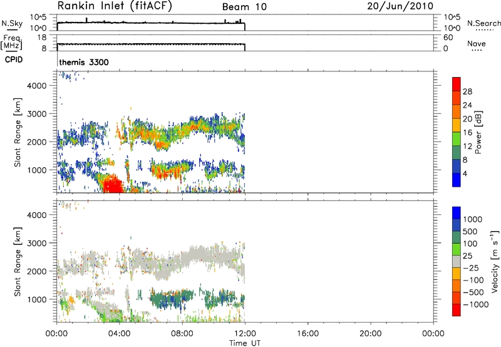Click the "4" tick on Power colorbar
The image size is (501, 347).
pyautogui.click(x=465, y=173)
